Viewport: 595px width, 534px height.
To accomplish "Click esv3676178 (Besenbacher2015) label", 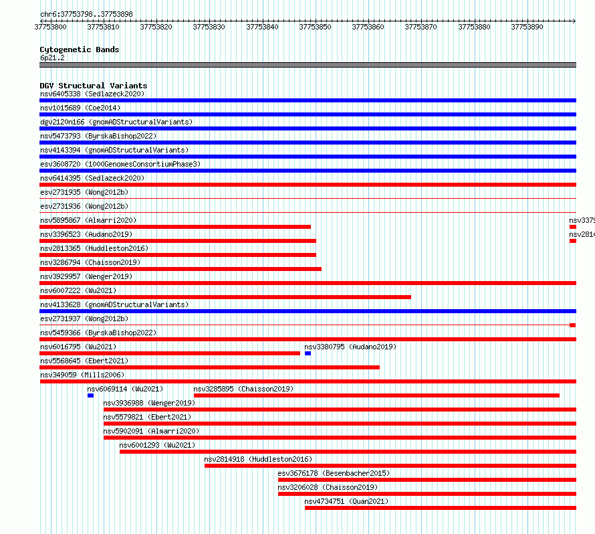I will [334, 473].
